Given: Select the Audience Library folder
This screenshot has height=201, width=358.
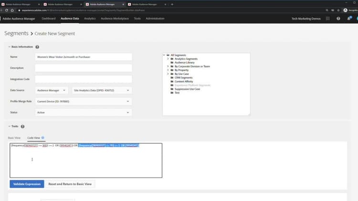Looking at the screenshot, I should point(184,63).
